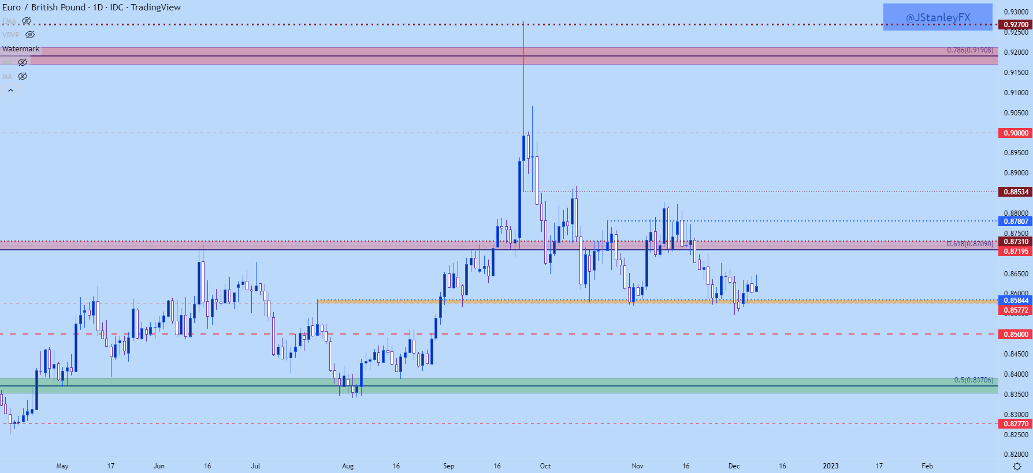Click the Dec label on time axis
Viewport: 1033px width, 473px height.
click(x=734, y=466)
